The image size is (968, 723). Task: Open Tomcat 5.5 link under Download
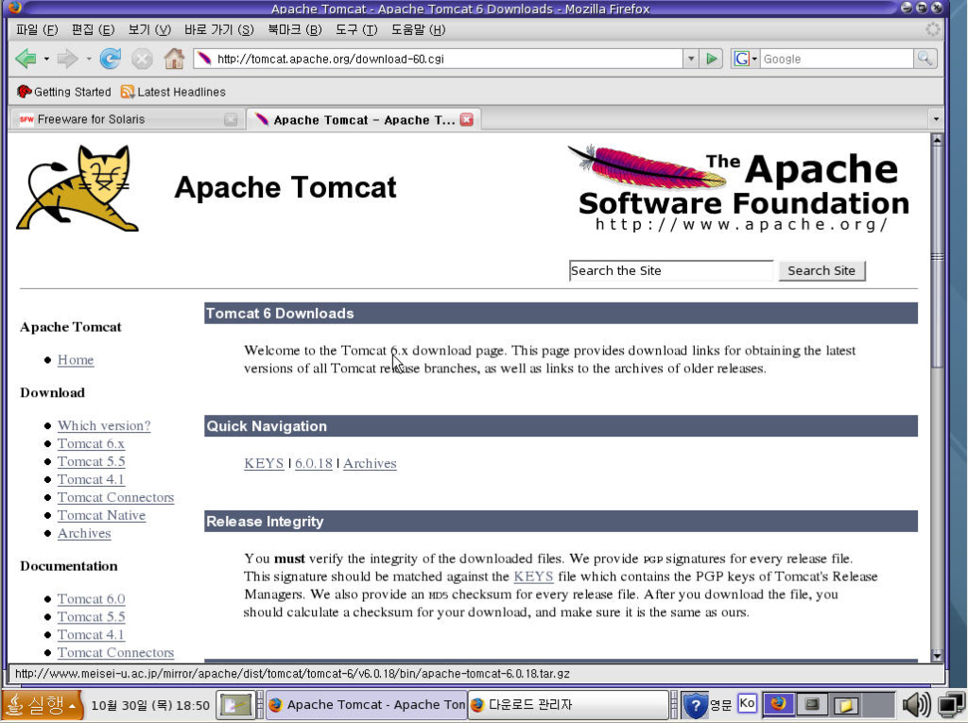tap(92, 462)
